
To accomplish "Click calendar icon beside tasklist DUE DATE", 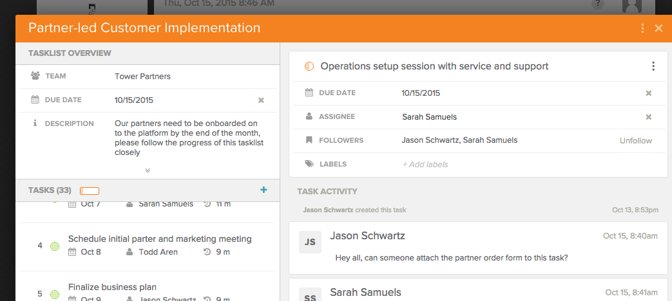I will pos(35,100).
